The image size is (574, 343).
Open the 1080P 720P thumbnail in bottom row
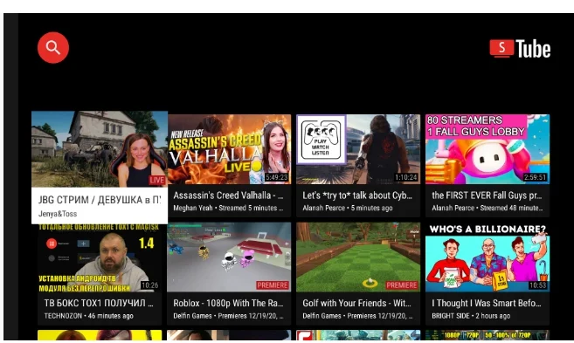pos(488,335)
